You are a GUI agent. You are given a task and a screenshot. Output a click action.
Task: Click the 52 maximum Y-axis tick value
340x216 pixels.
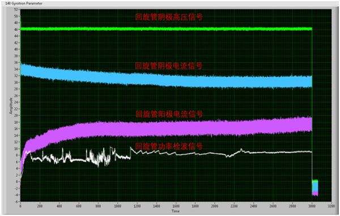pos(16,10)
